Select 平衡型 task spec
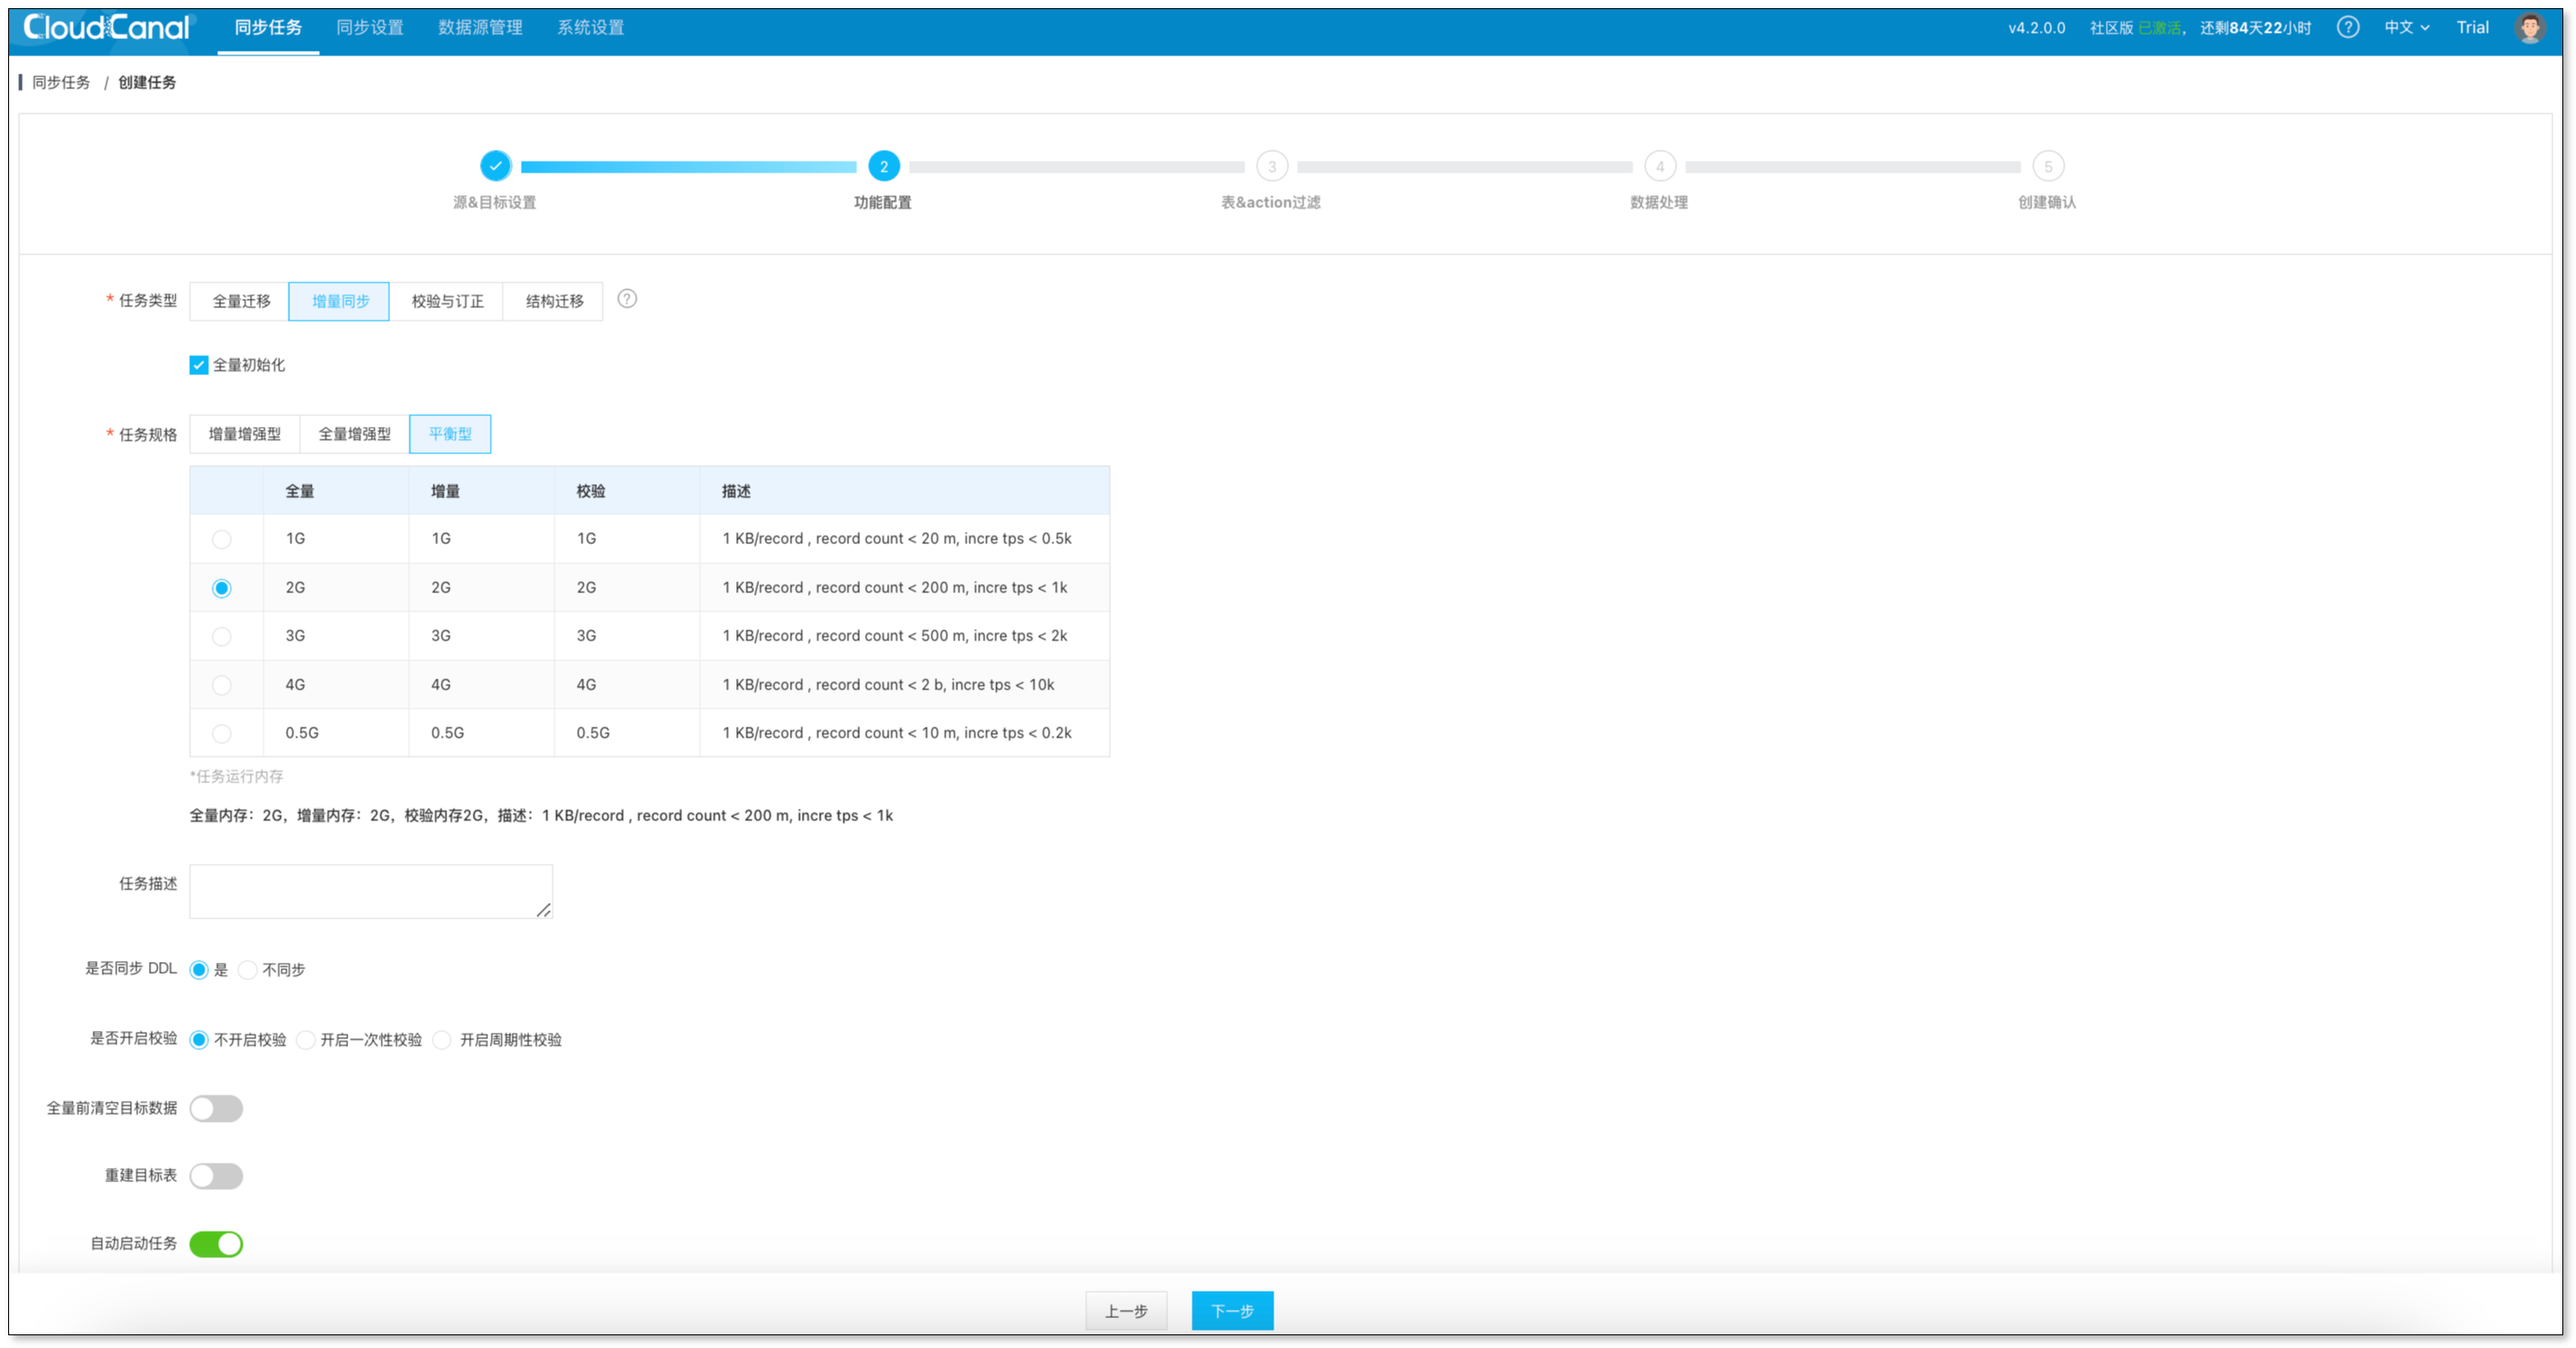Viewport: 2576px width, 1348px height. coord(450,433)
